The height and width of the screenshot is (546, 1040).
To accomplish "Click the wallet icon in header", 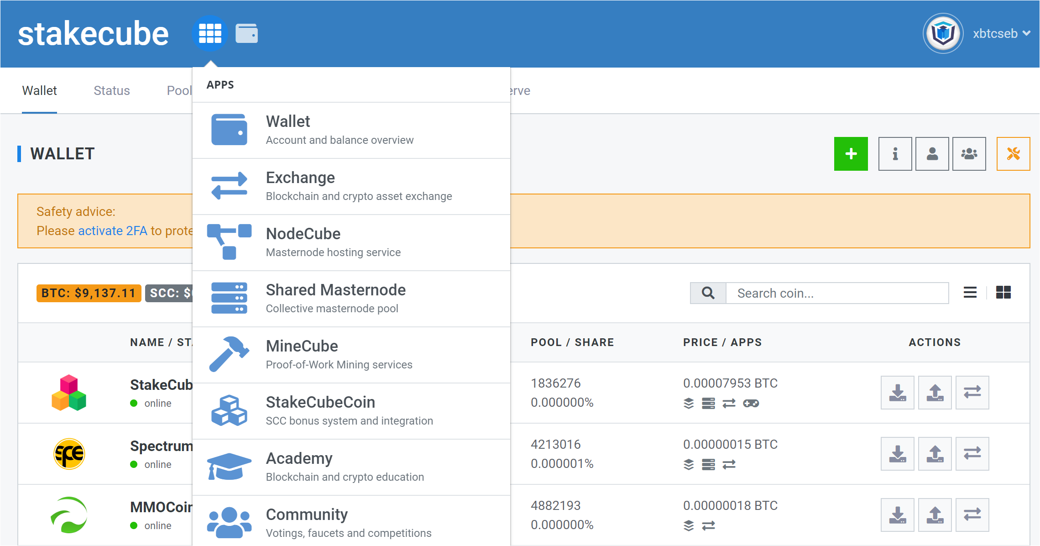I will click(246, 33).
